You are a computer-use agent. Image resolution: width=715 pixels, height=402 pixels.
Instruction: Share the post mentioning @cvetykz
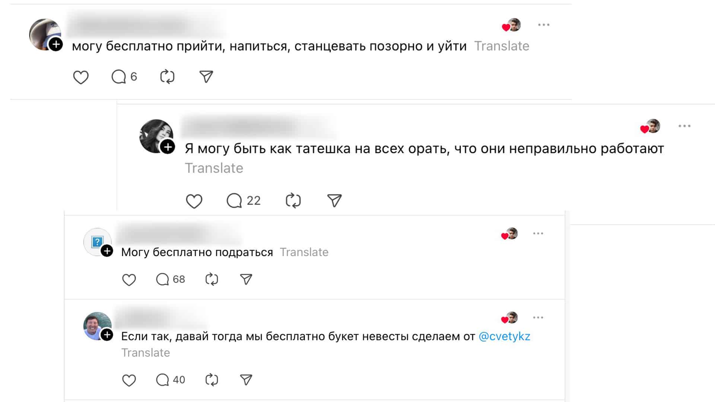[x=246, y=380]
